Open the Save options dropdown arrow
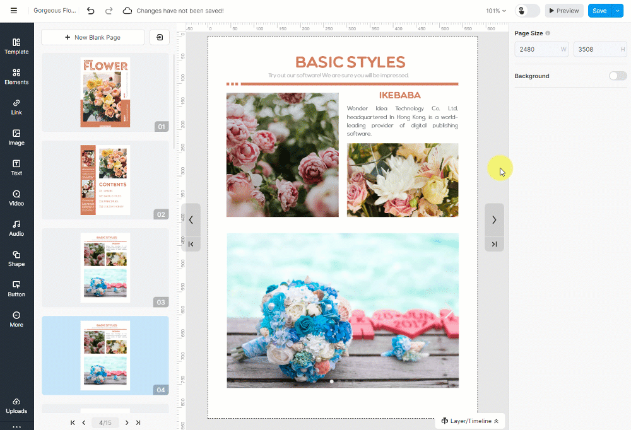Viewport: 631px width, 430px height. pos(617,11)
